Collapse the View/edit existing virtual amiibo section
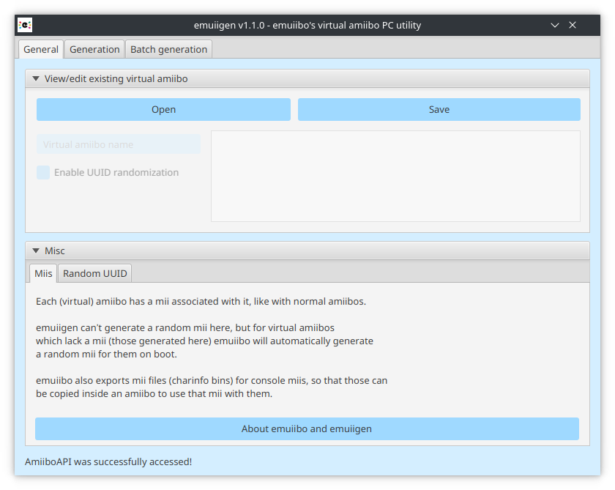615x490 pixels. pyautogui.click(x=36, y=79)
